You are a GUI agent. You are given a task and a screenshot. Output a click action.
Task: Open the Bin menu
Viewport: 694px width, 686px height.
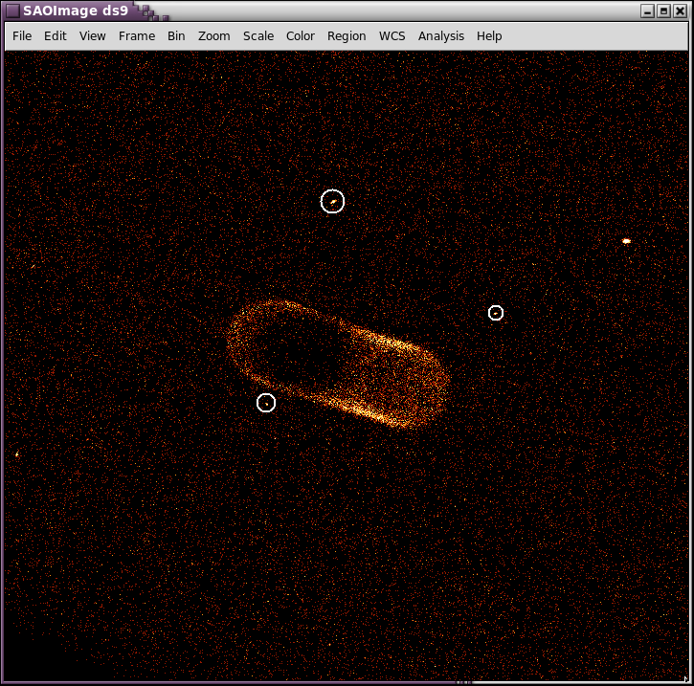click(x=176, y=35)
